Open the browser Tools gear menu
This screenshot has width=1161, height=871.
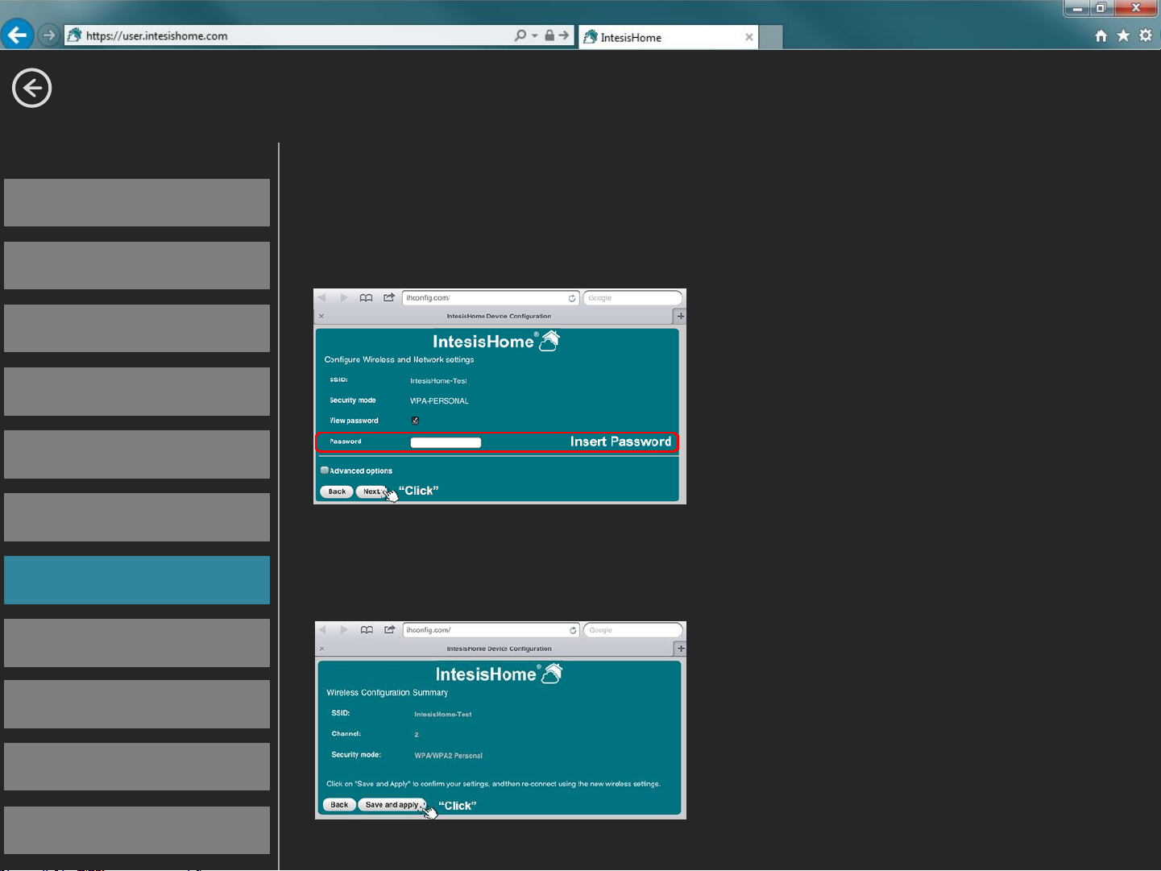1146,36
